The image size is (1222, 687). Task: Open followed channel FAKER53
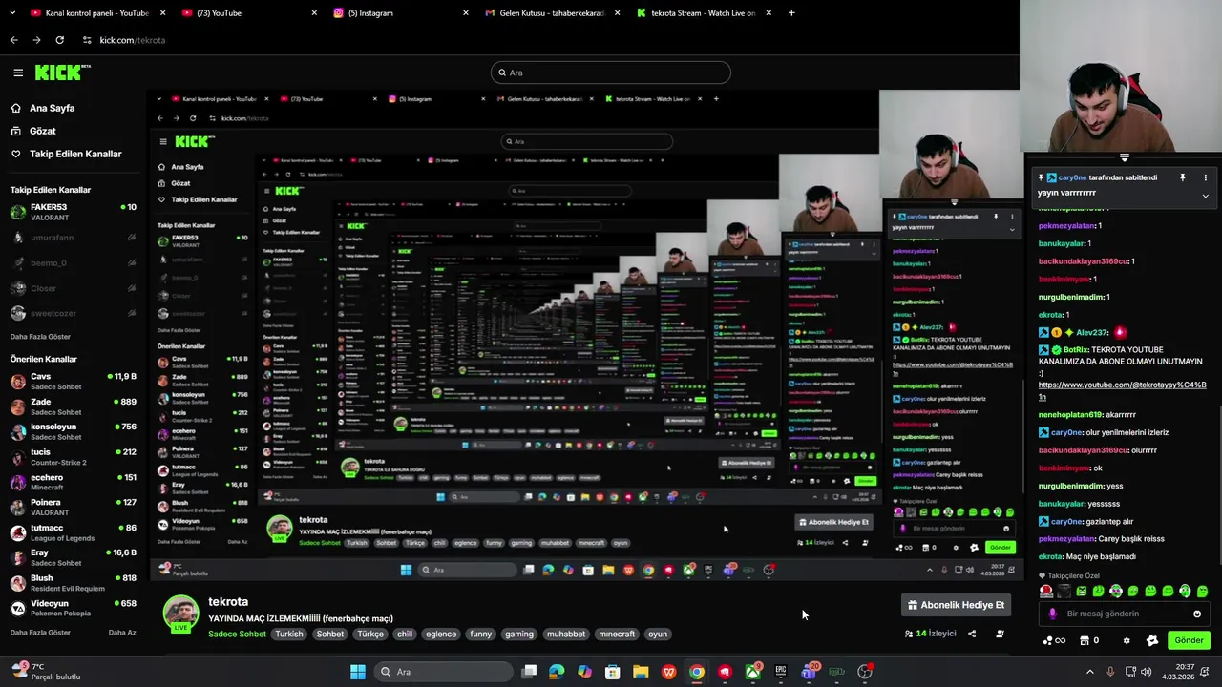point(73,212)
